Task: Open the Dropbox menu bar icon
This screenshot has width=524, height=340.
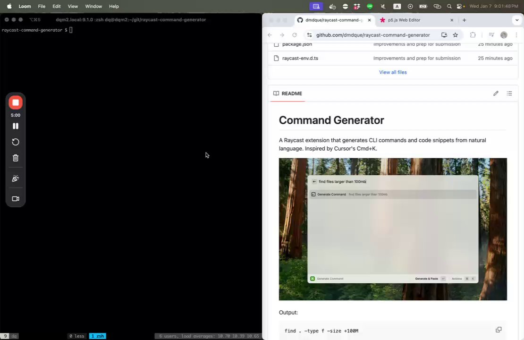Action: pyautogui.click(x=356, y=6)
